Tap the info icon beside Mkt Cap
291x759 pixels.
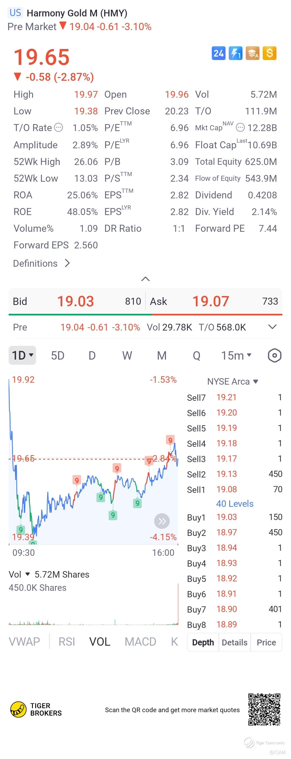pyautogui.click(x=241, y=128)
